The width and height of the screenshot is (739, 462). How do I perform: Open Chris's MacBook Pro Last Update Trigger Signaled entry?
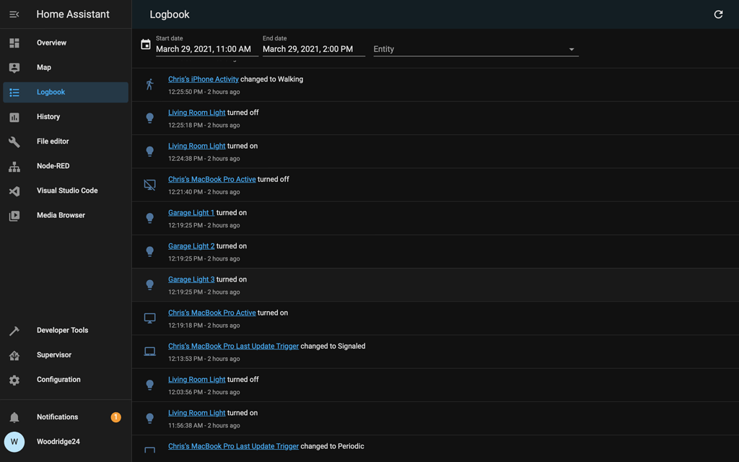pos(233,346)
